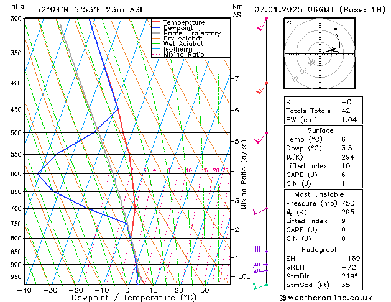This screenshot has height=302, width=391.
Task: Click the green surface wind barb
Action: (260, 286)
